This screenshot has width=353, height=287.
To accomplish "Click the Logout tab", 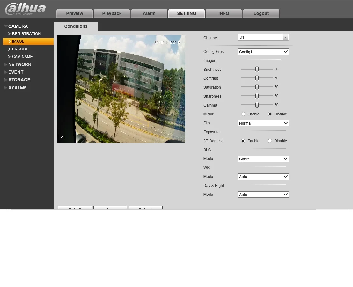I will pos(261,13).
